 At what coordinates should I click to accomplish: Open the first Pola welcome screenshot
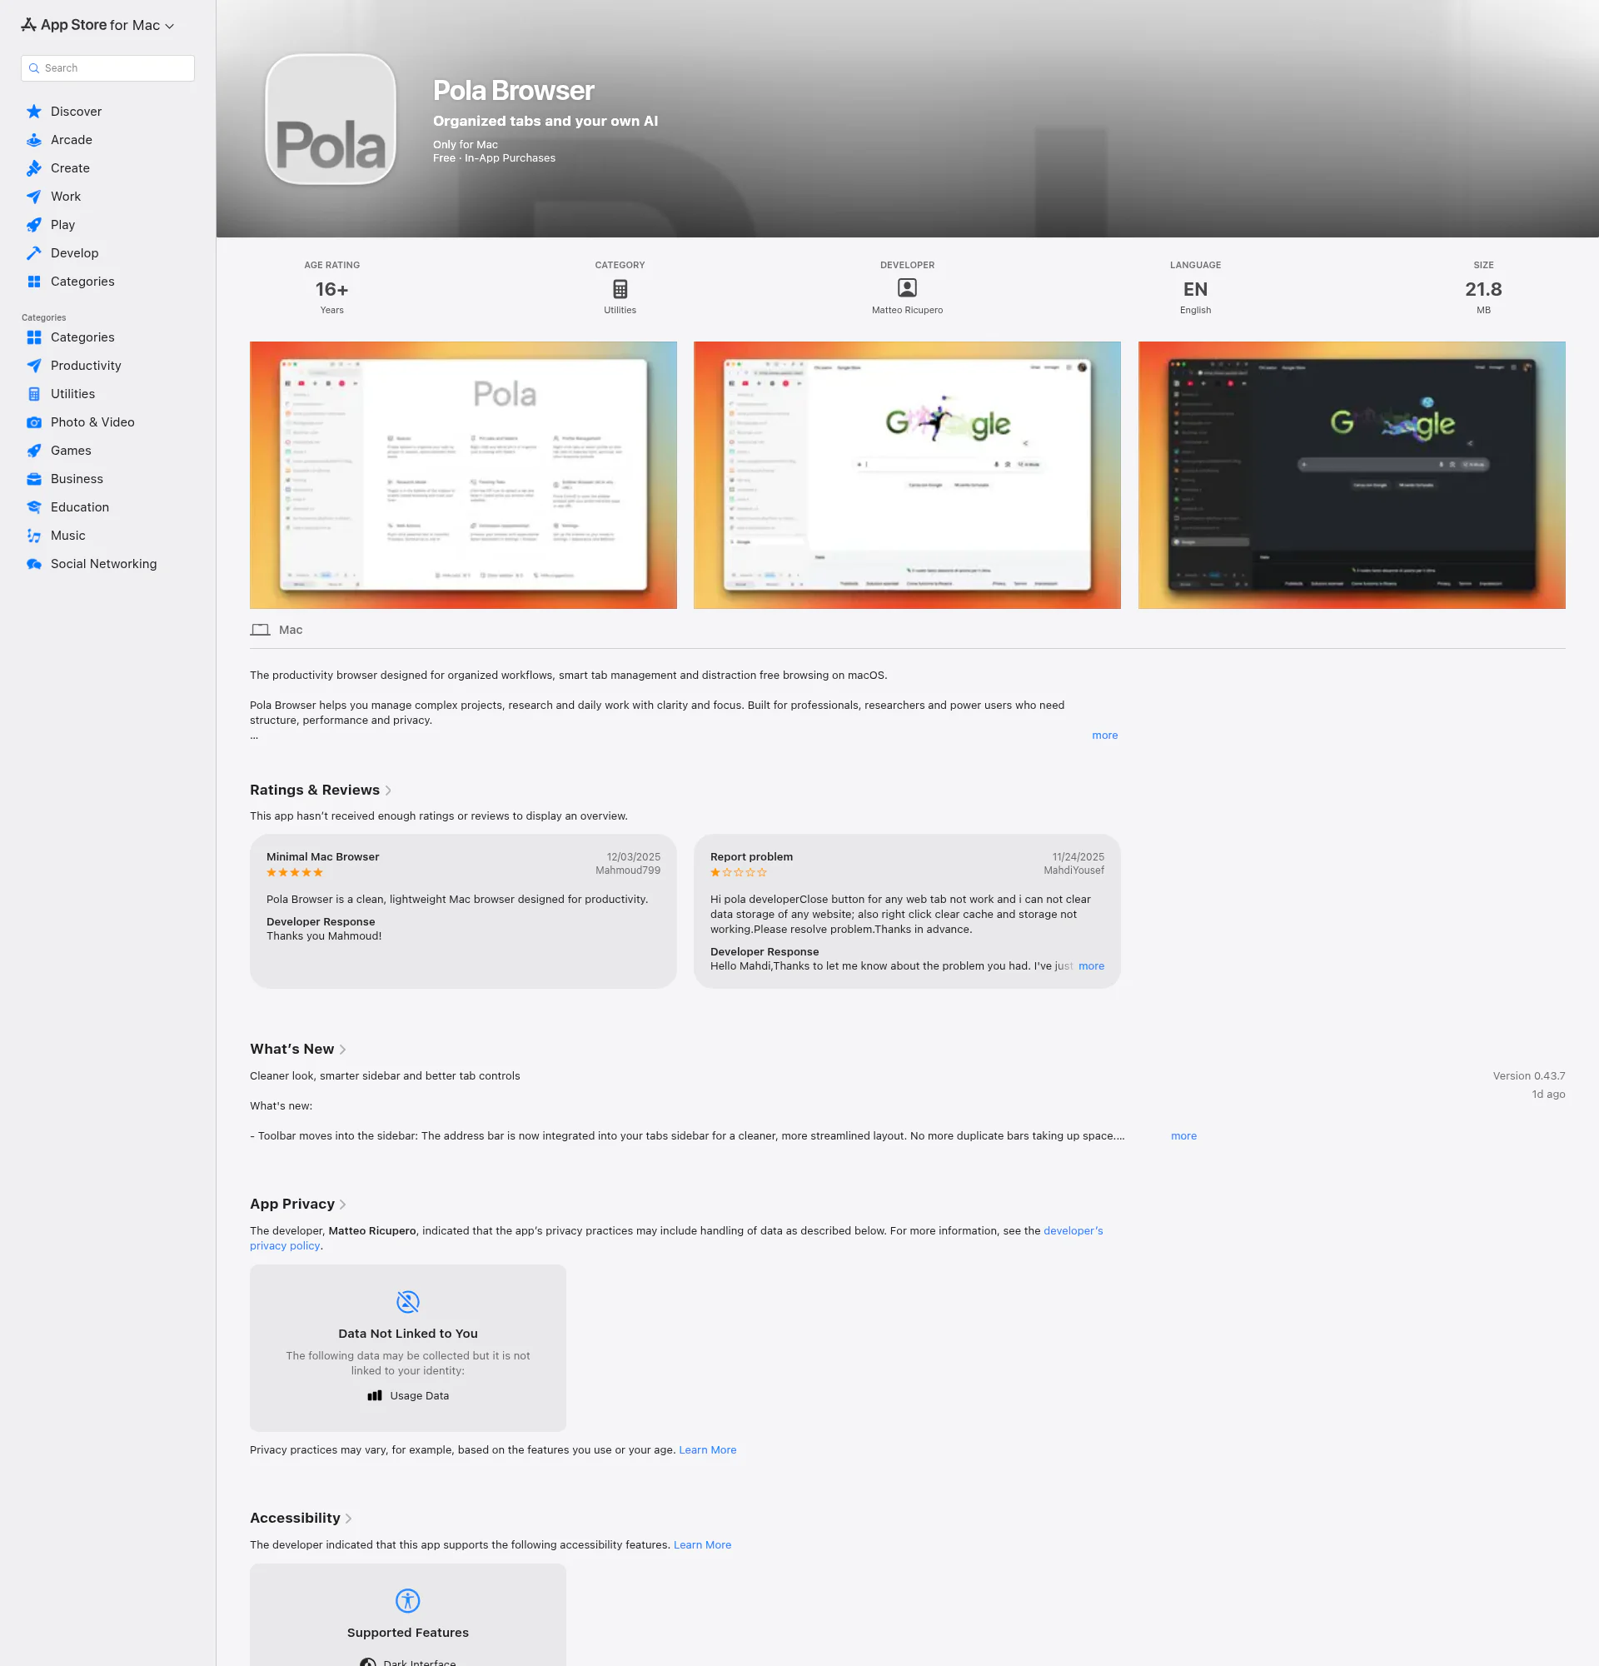tap(463, 475)
